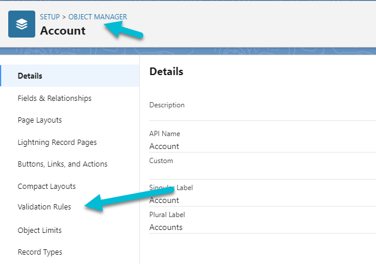Click the Custom field label

(x=161, y=161)
